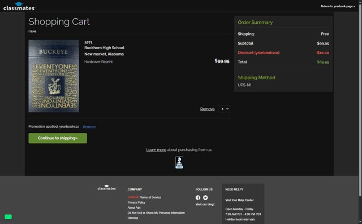
Task: Open Do Not Sell or Share link
Action: (x=156, y=213)
